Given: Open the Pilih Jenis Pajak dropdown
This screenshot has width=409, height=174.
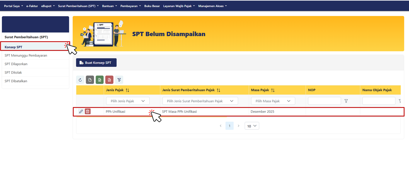Looking at the screenshot, I should 128,101.
